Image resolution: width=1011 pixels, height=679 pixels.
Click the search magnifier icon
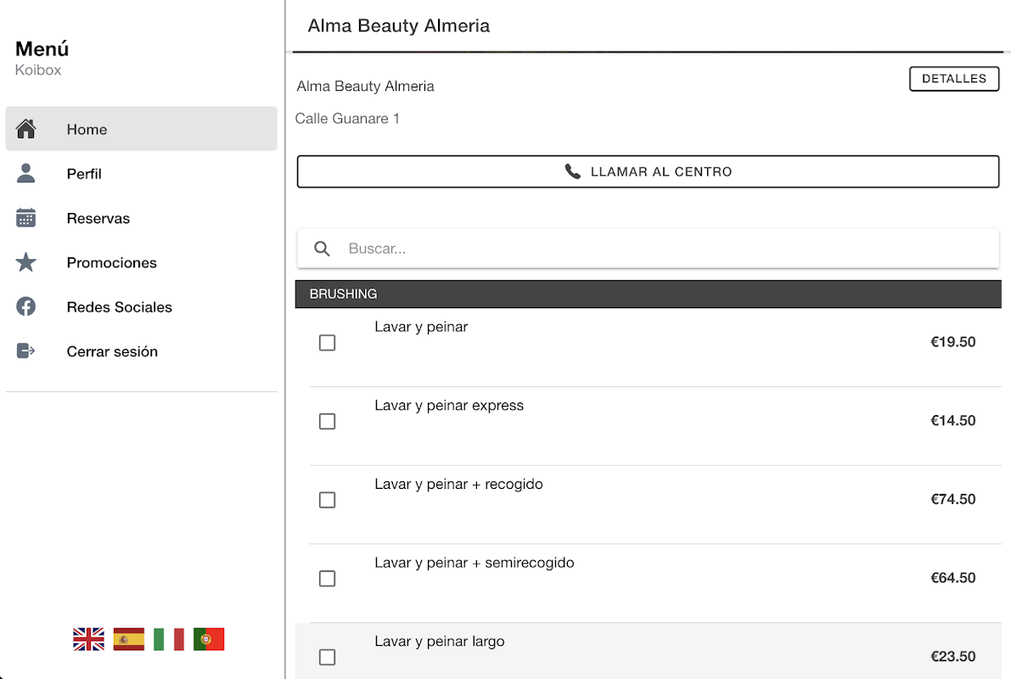click(x=322, y=249)
